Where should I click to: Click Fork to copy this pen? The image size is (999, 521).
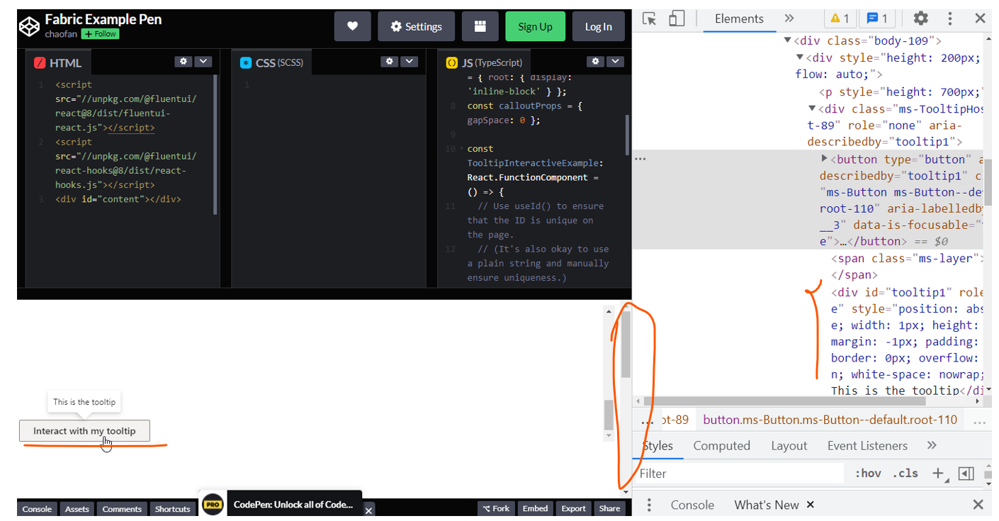pos(496,508)
